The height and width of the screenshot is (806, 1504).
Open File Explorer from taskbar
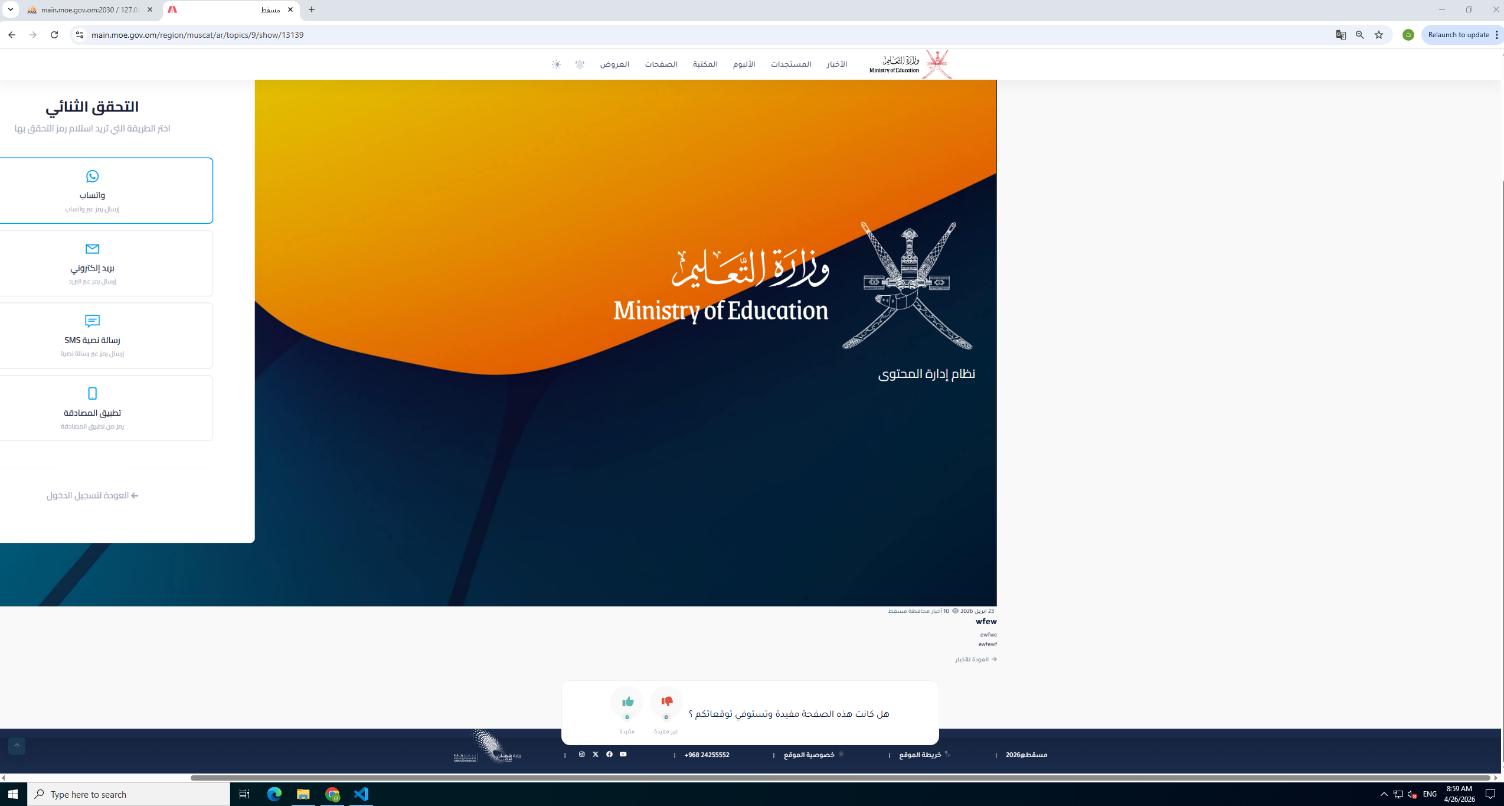303,794
